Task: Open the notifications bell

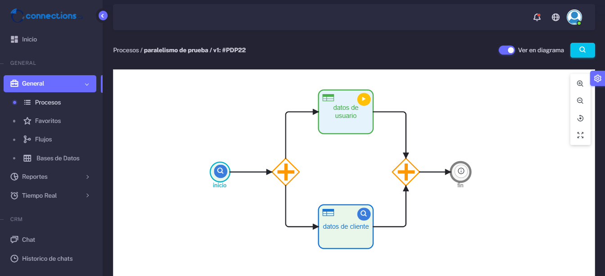Action: click(x=537, y=17)
